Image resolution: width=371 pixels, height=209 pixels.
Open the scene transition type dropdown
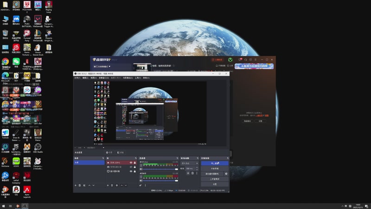190,163
